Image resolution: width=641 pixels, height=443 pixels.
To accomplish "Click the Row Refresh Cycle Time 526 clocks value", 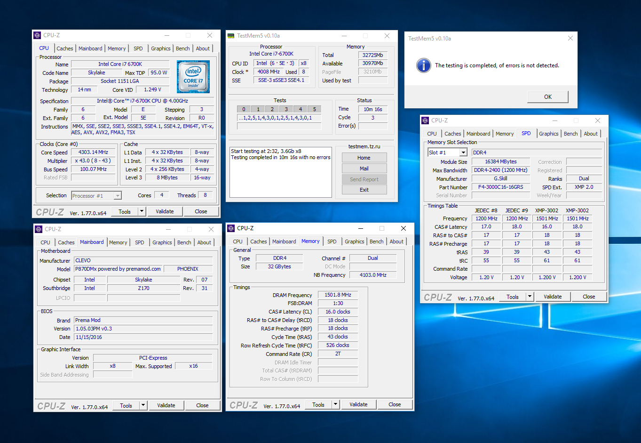I will point(338,345).
